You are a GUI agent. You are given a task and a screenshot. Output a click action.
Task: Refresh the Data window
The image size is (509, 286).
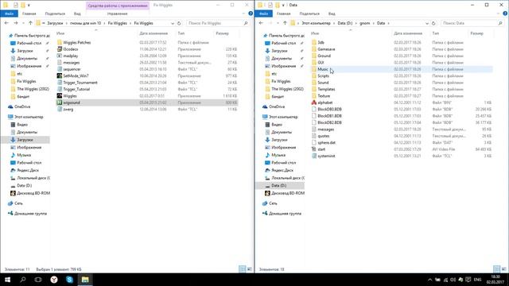pos(433,23)
